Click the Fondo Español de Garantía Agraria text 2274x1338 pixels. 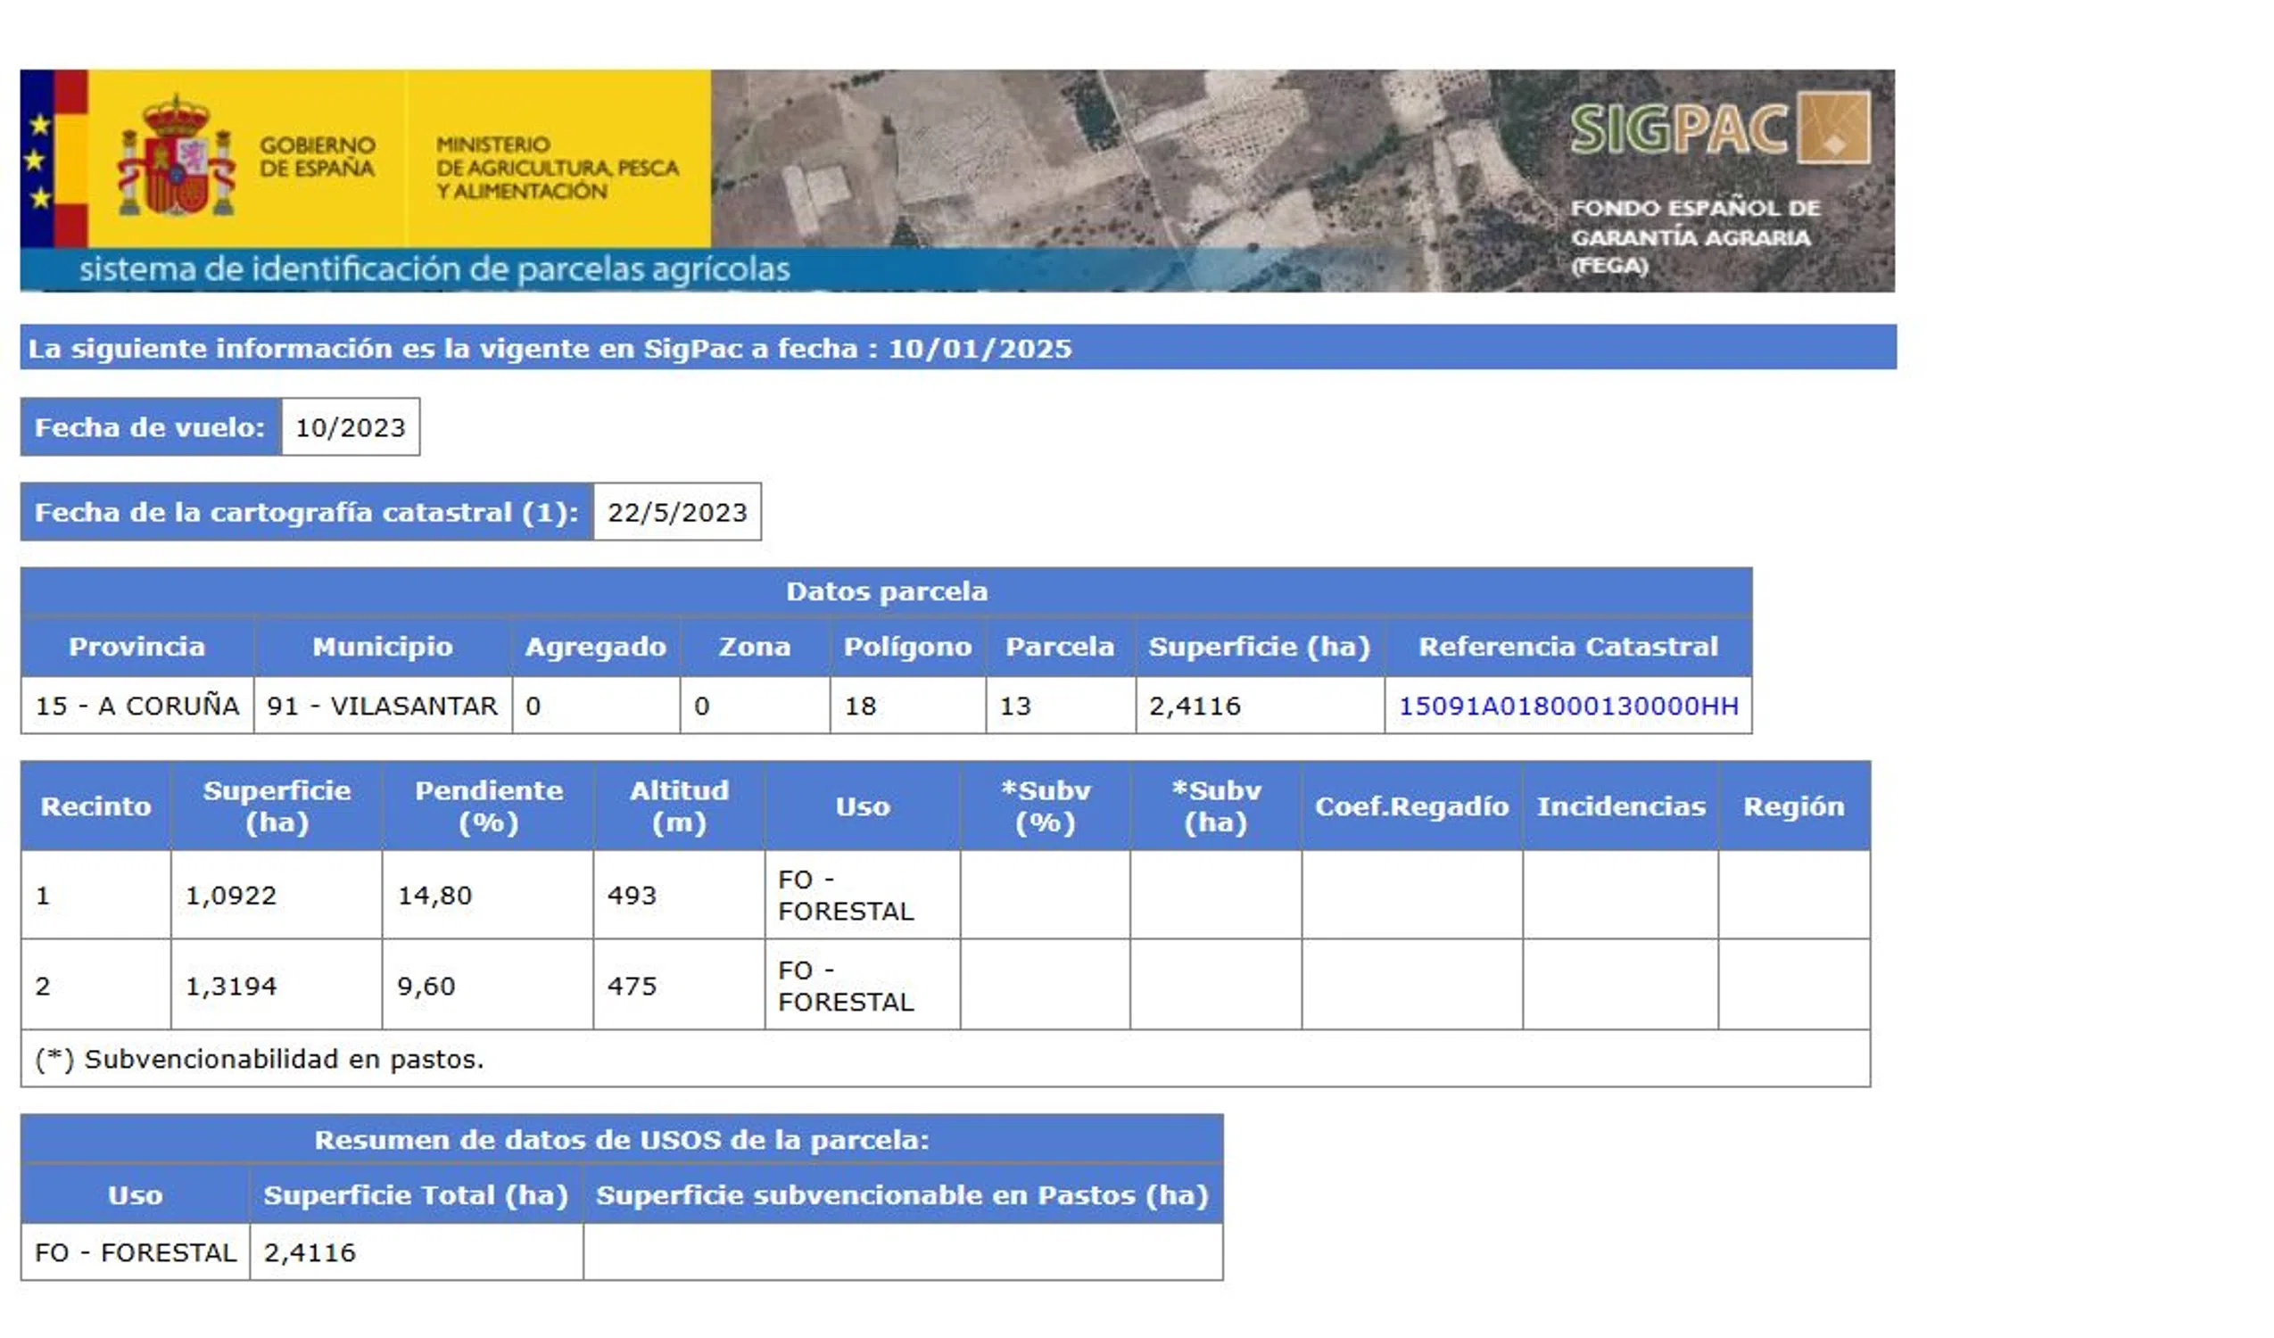click(1694, 235)
